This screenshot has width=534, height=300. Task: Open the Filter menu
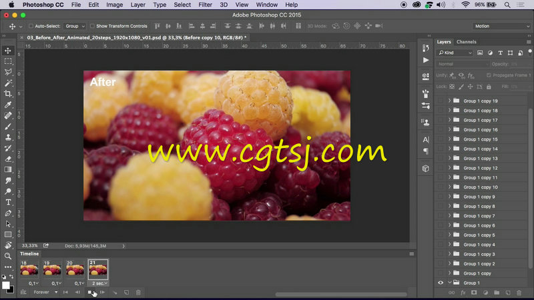205,5
